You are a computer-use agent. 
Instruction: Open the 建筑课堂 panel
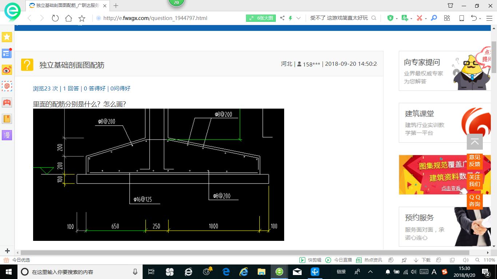tap(445, 123)
